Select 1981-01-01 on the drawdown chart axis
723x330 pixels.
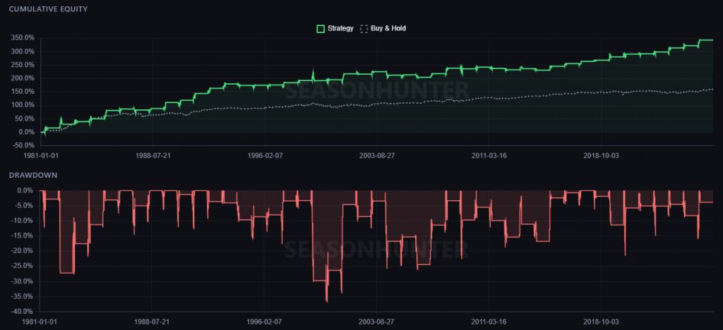coord(40,321)
